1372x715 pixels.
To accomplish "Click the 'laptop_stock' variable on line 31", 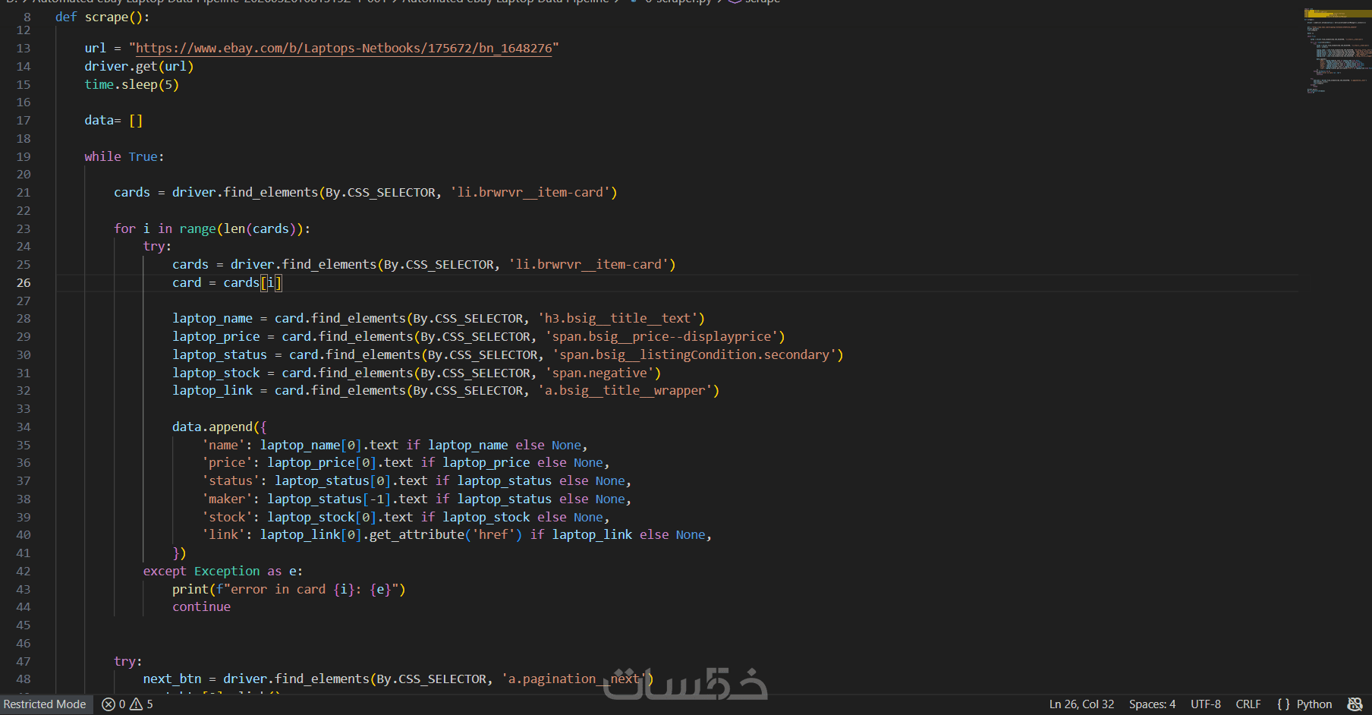I will pos(216,373).
